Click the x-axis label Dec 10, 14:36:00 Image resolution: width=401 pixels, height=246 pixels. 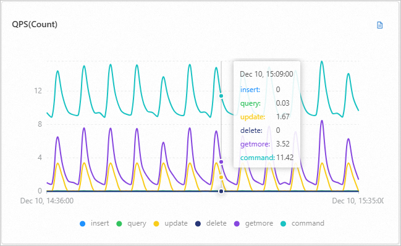pyautogui.click(x=47, y=201)
